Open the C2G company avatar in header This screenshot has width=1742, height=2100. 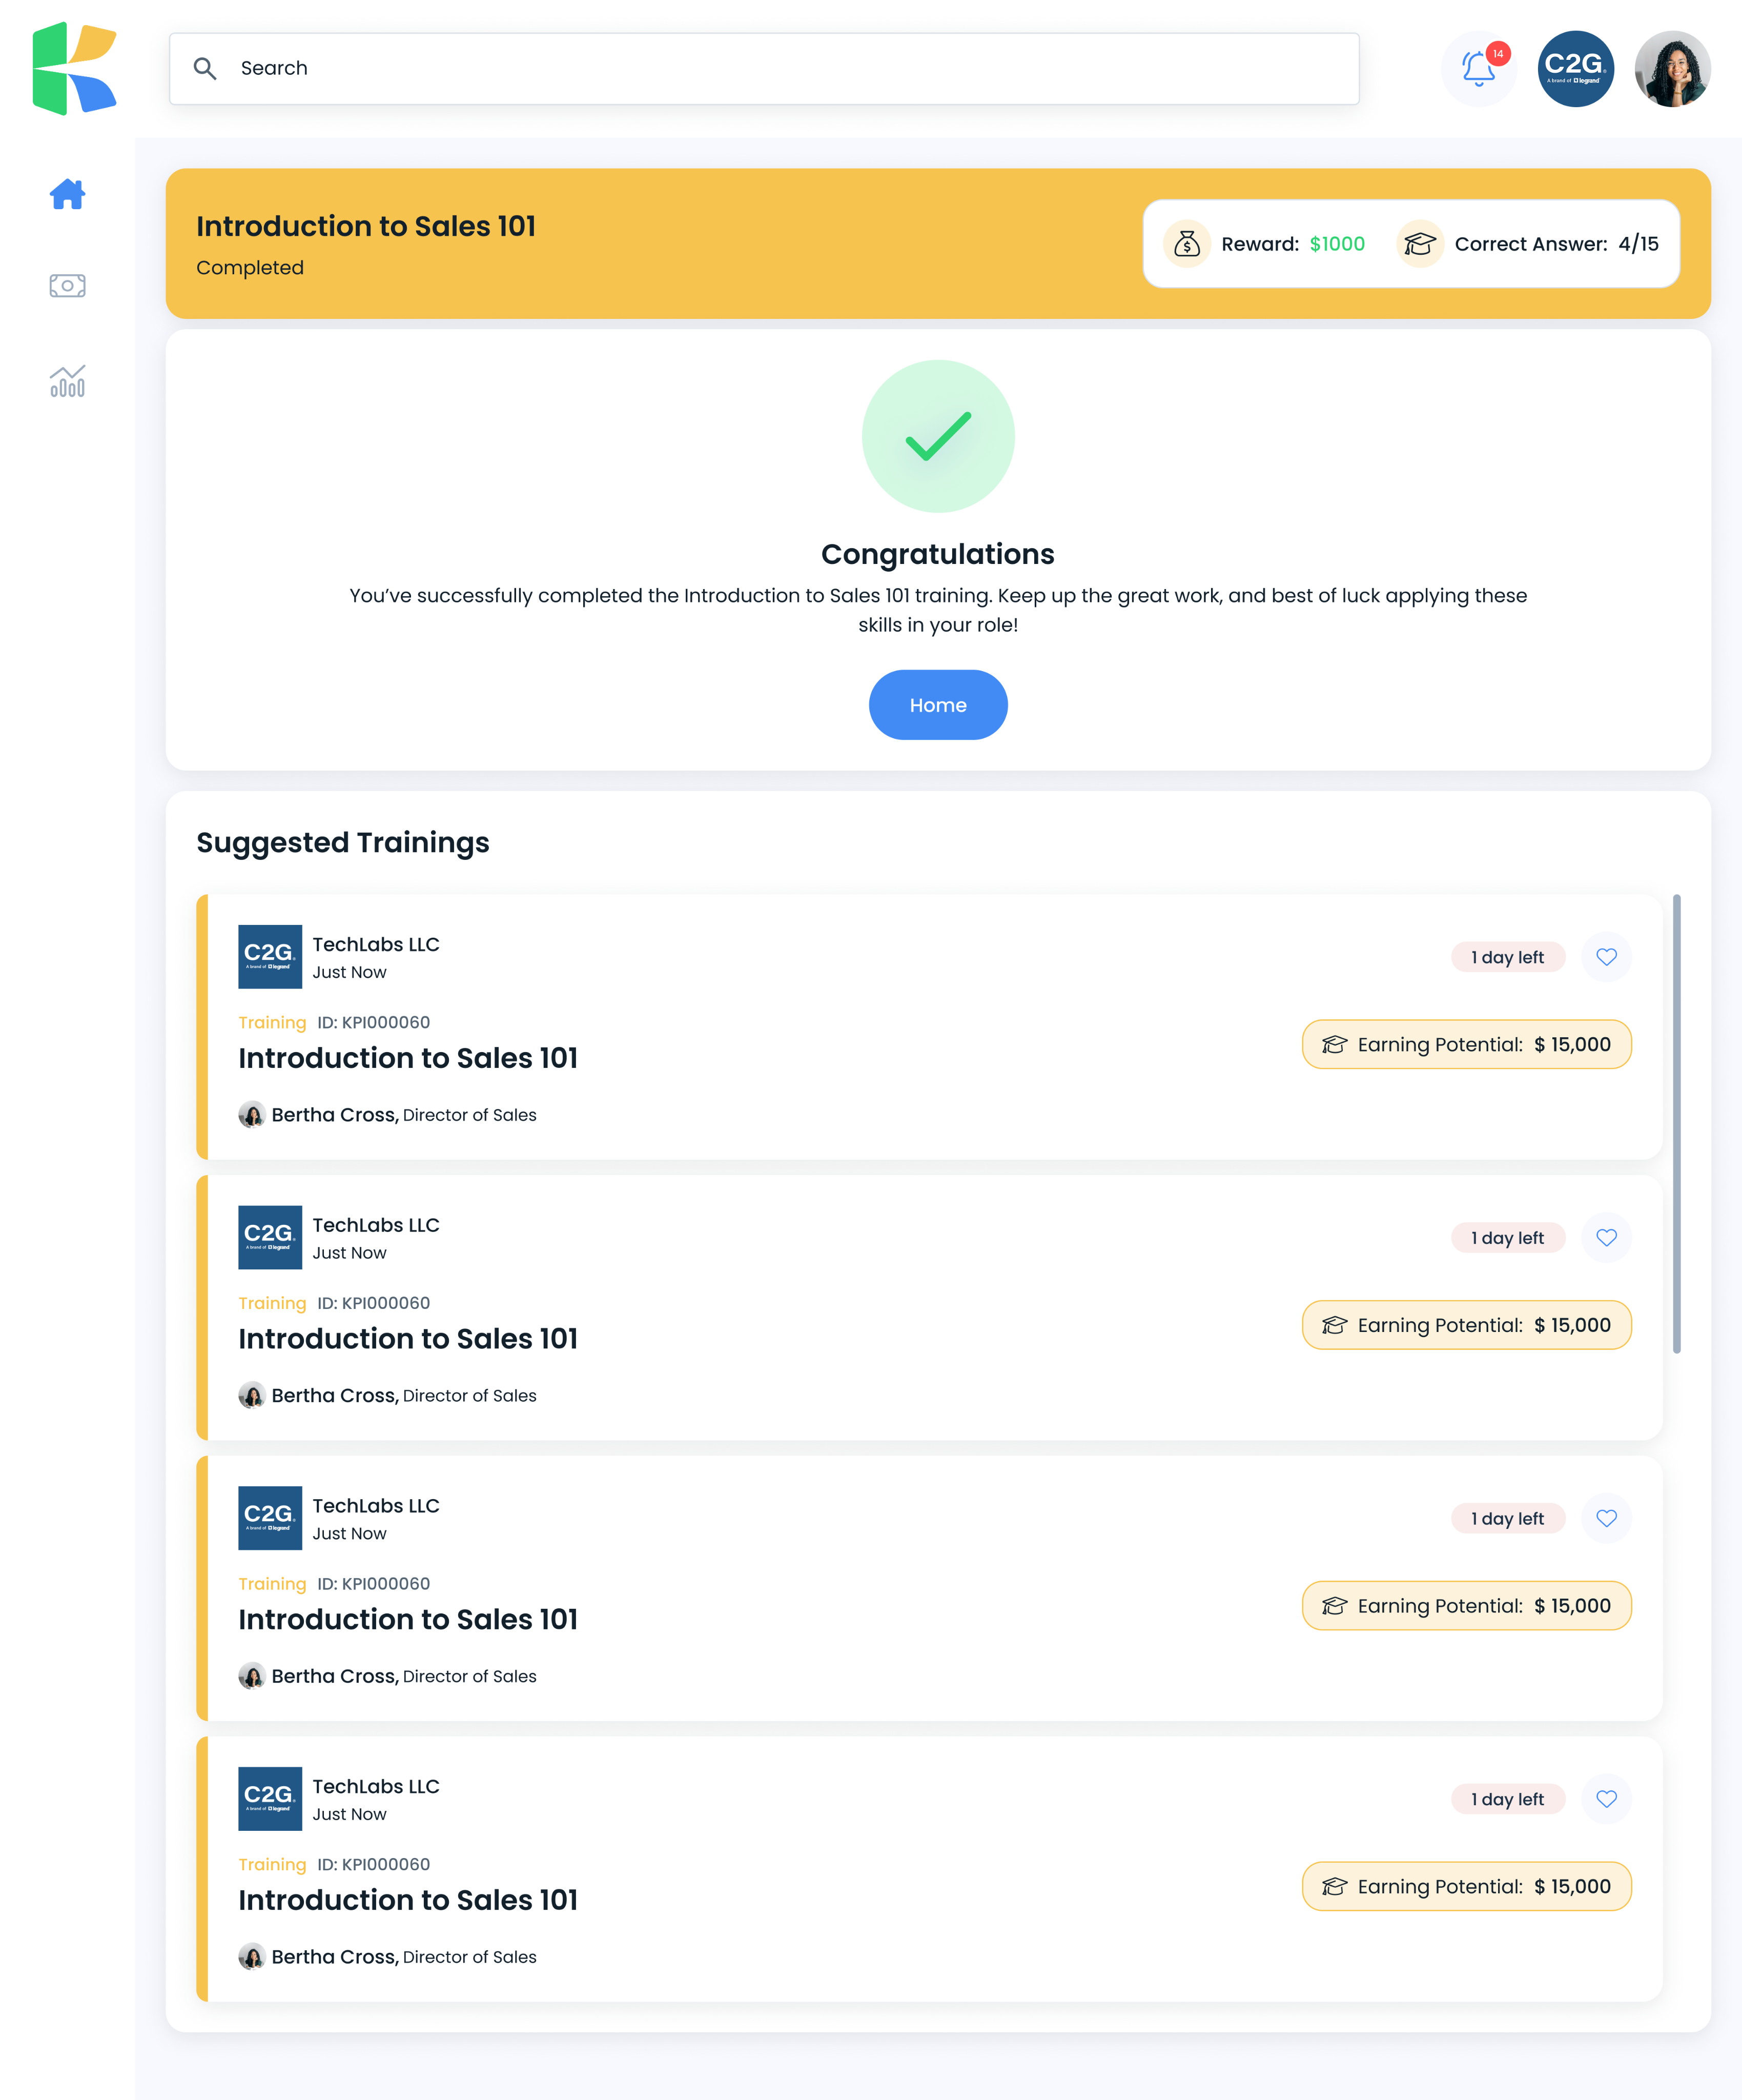(1575, 68)
